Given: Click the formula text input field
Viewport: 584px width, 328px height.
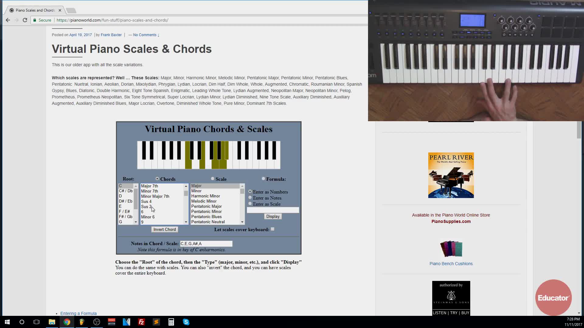Looking at the screenshot, I should coord(273,210).
